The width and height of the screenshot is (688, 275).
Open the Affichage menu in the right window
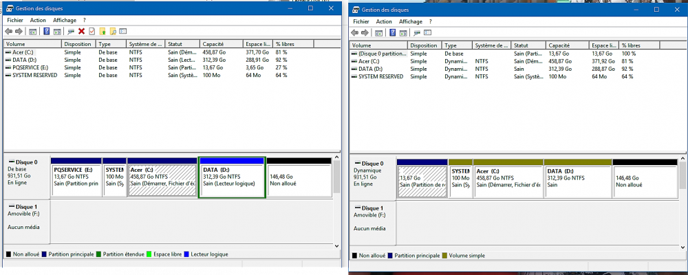411,22
